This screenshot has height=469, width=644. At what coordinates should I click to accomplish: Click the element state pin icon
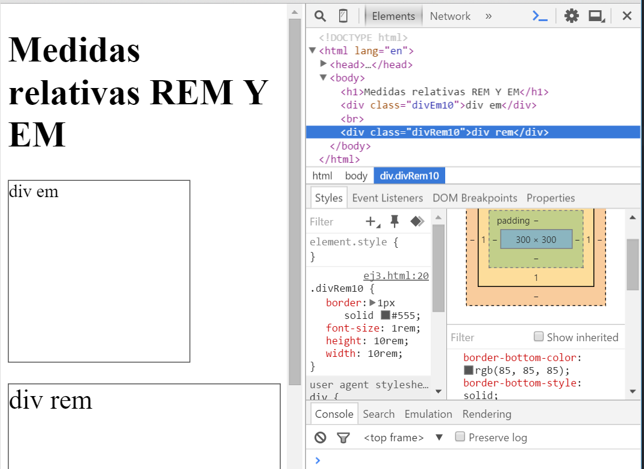(395, 222)
